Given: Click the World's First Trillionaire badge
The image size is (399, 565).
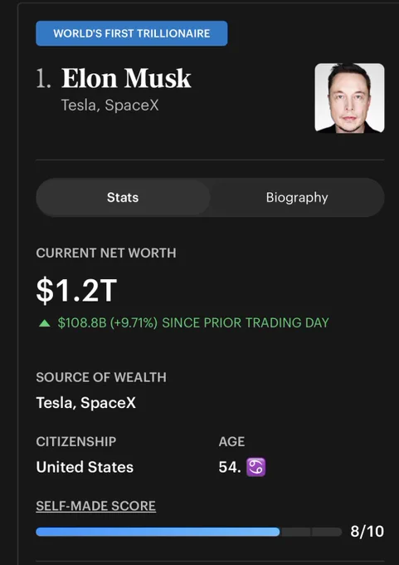Looking at the screenshot, I should click(x=132, y=33).
